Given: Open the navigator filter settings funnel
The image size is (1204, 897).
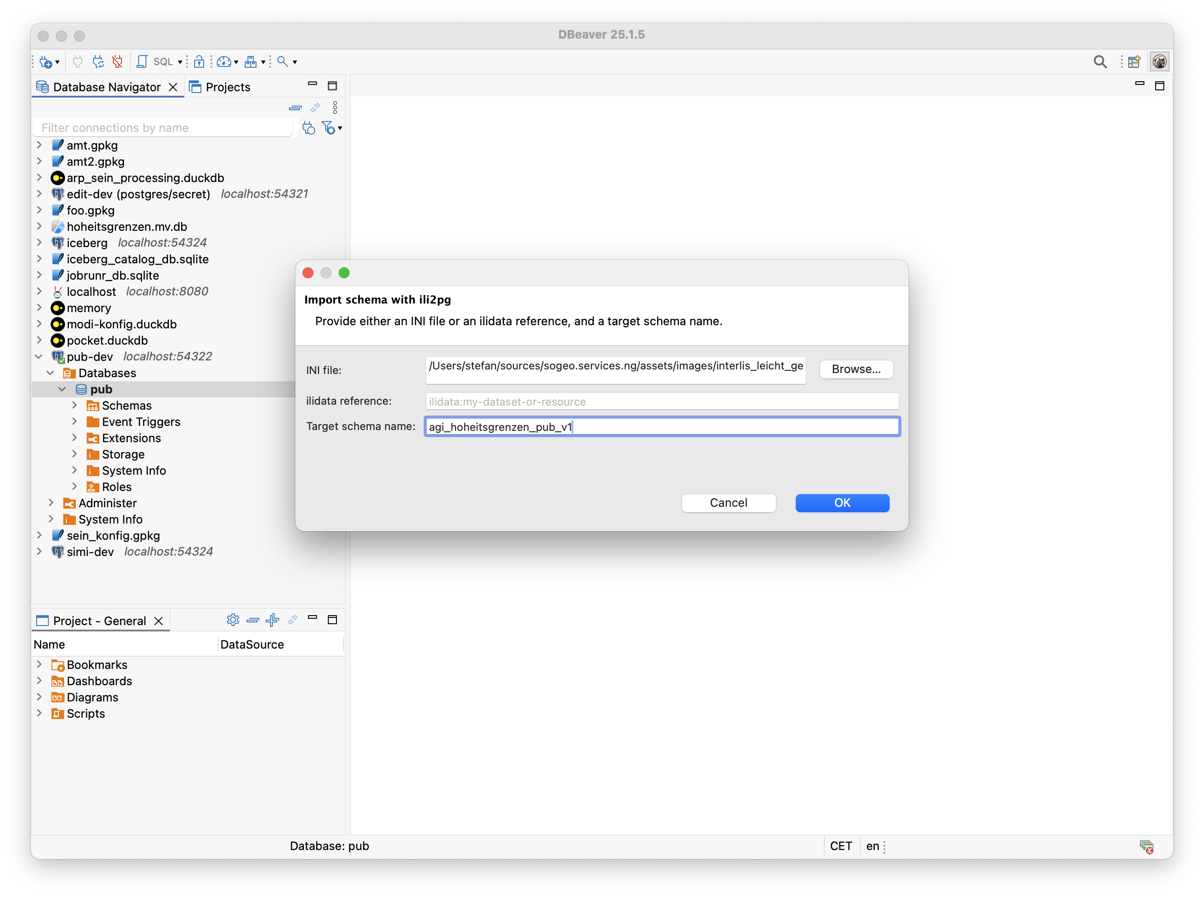Looking at the screenshot, I should tap(329, 128).
